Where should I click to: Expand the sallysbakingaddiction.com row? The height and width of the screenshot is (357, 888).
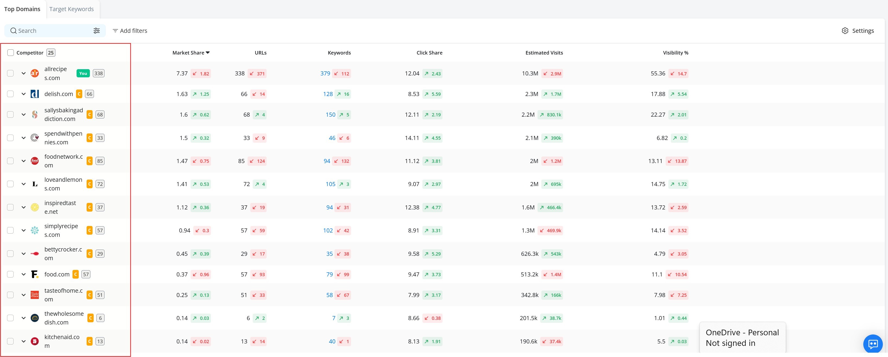coord(23,114)
